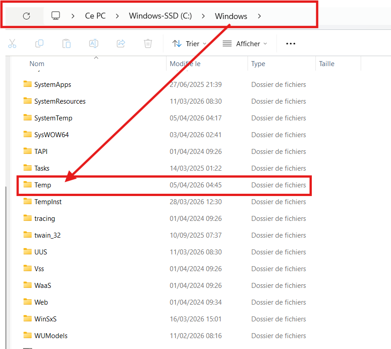Click the PC monitor icon in breadcrumb

click(56, 16)
